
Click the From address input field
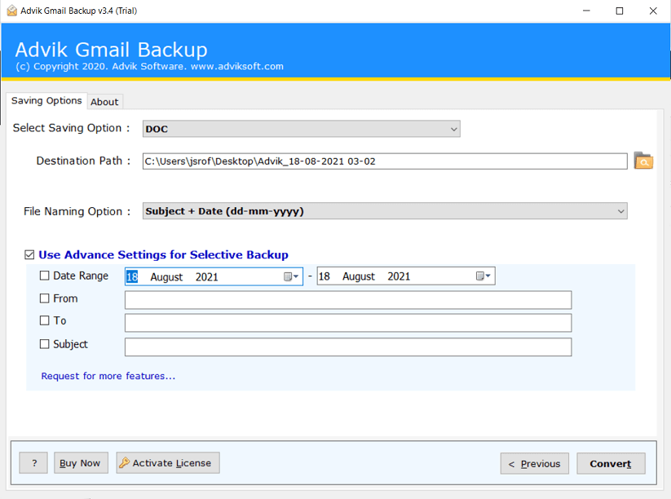(348, 300)
